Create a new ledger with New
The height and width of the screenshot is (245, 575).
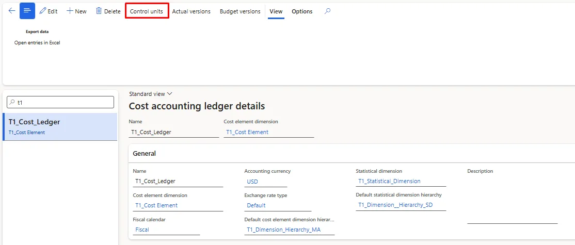76,11
